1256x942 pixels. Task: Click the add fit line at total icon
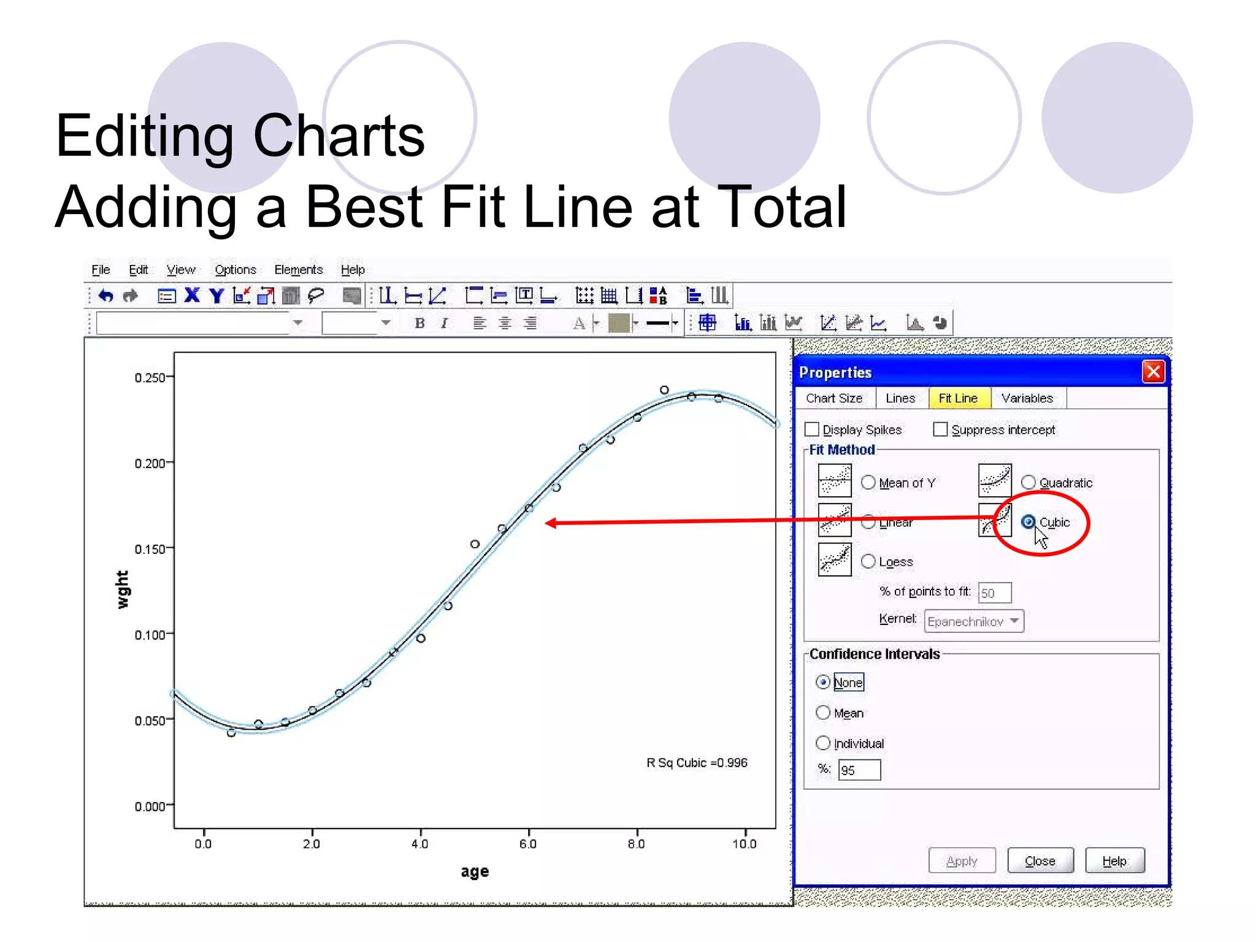(x=829, y=323)
